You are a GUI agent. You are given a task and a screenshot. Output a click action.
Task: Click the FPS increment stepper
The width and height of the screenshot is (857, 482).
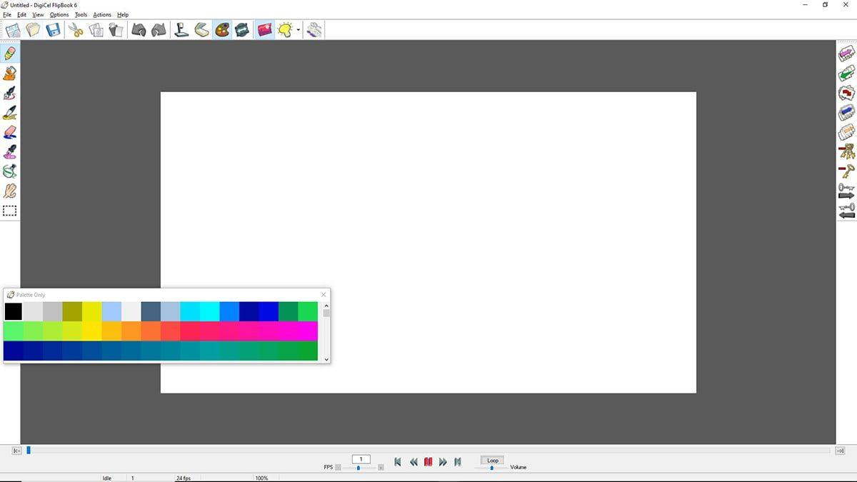381,468
